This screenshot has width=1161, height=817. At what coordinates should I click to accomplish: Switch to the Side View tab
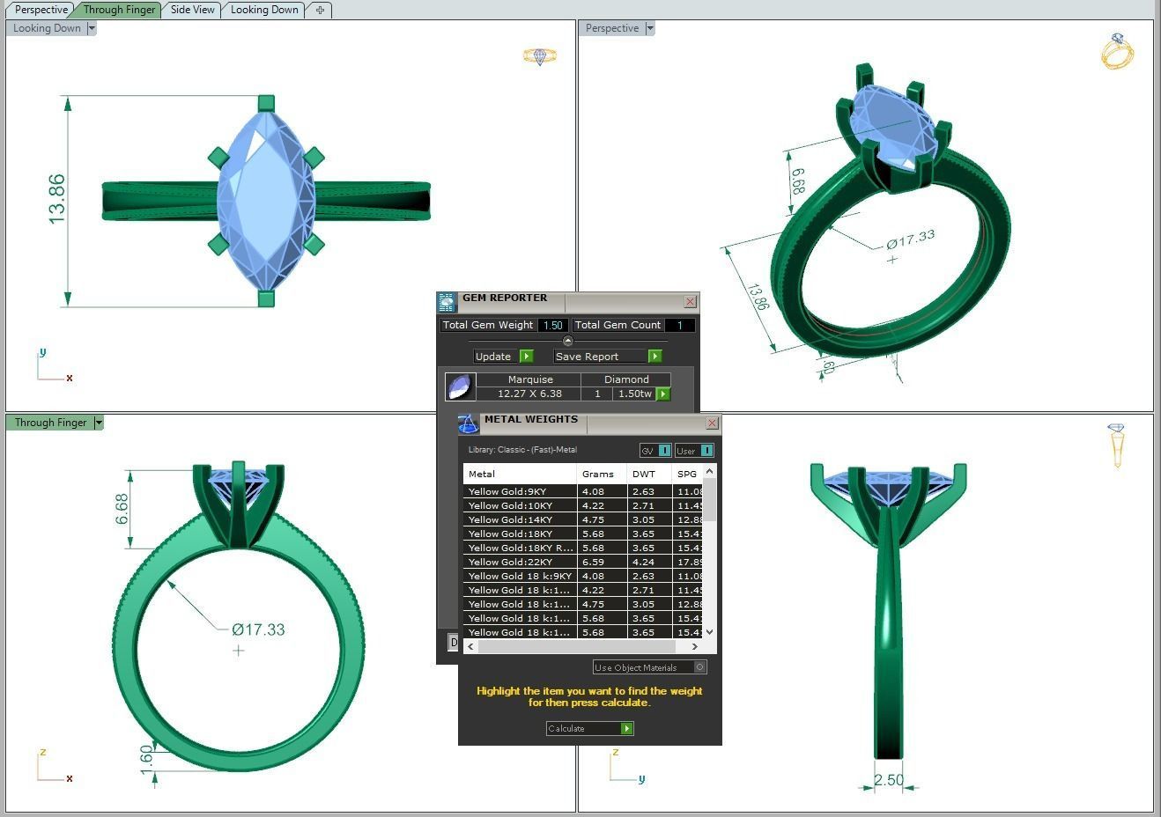(192, 10)
